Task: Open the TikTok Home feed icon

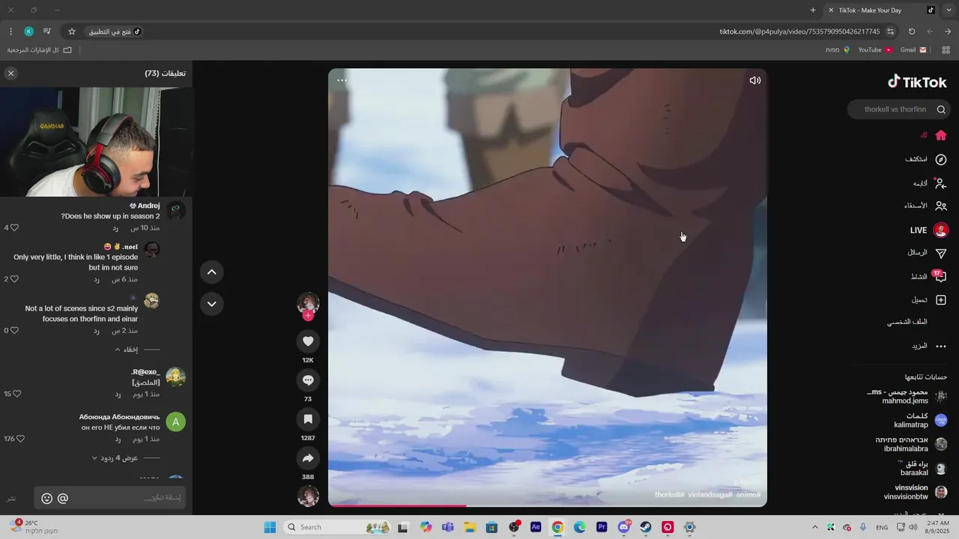Action: pos(941,135)
